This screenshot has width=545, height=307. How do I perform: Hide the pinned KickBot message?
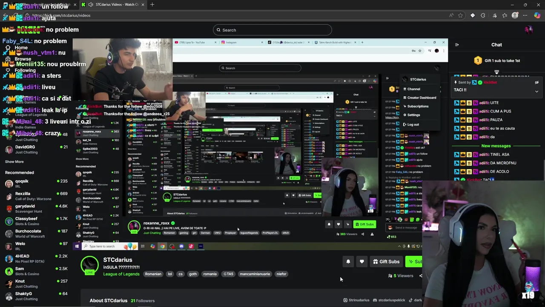[536, 82]
